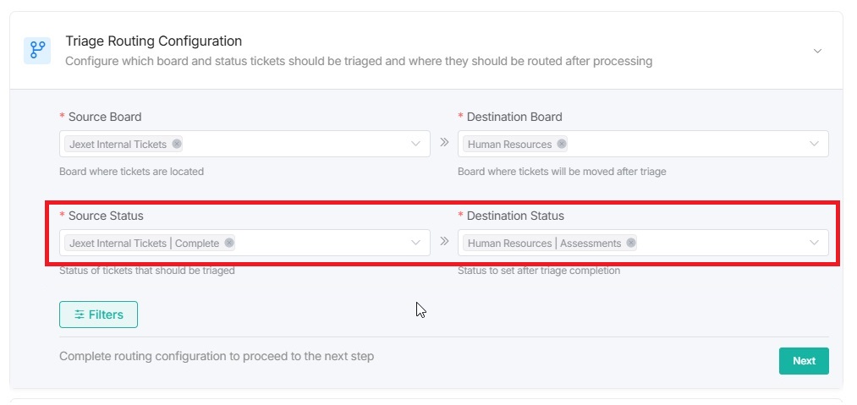Click the double-arrow icon between the boards
The image size is (857, 405).
[x=444, y=143]
